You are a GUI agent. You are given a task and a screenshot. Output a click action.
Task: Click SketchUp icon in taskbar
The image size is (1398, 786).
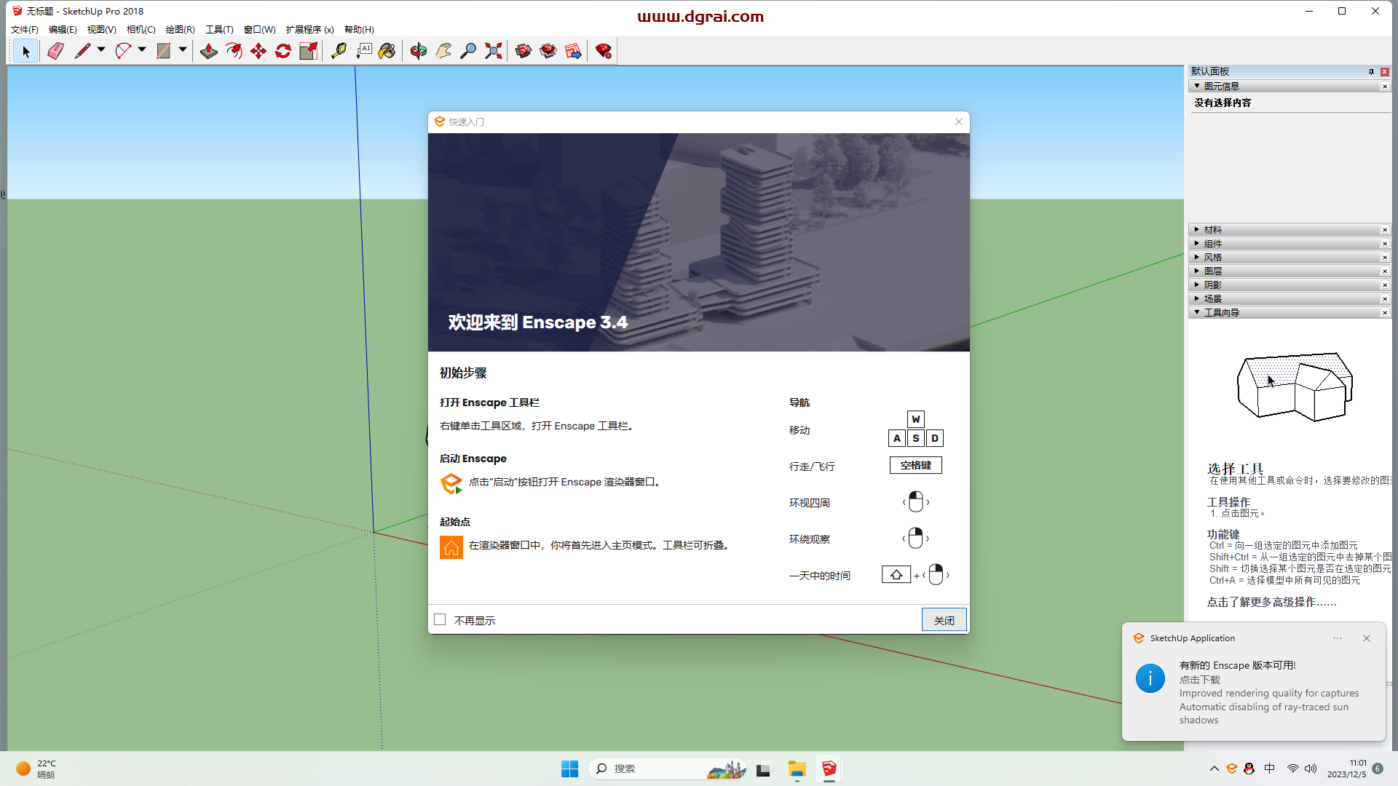tap(829, 769)
